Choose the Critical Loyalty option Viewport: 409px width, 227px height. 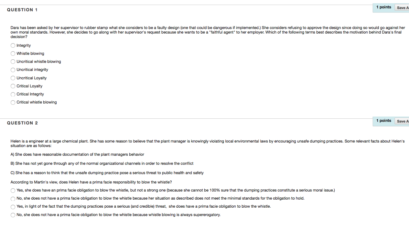coord(13,86)
